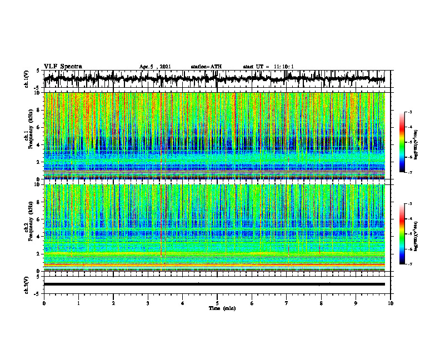Click the ch.1 frequency axis "6" tick label

(x=39, y=127)
